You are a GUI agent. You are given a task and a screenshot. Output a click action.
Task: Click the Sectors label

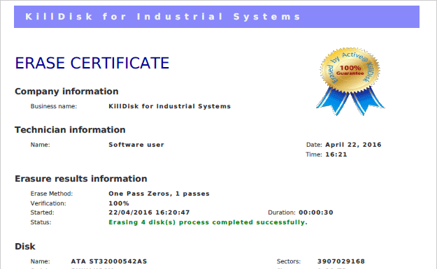(289, 261)
